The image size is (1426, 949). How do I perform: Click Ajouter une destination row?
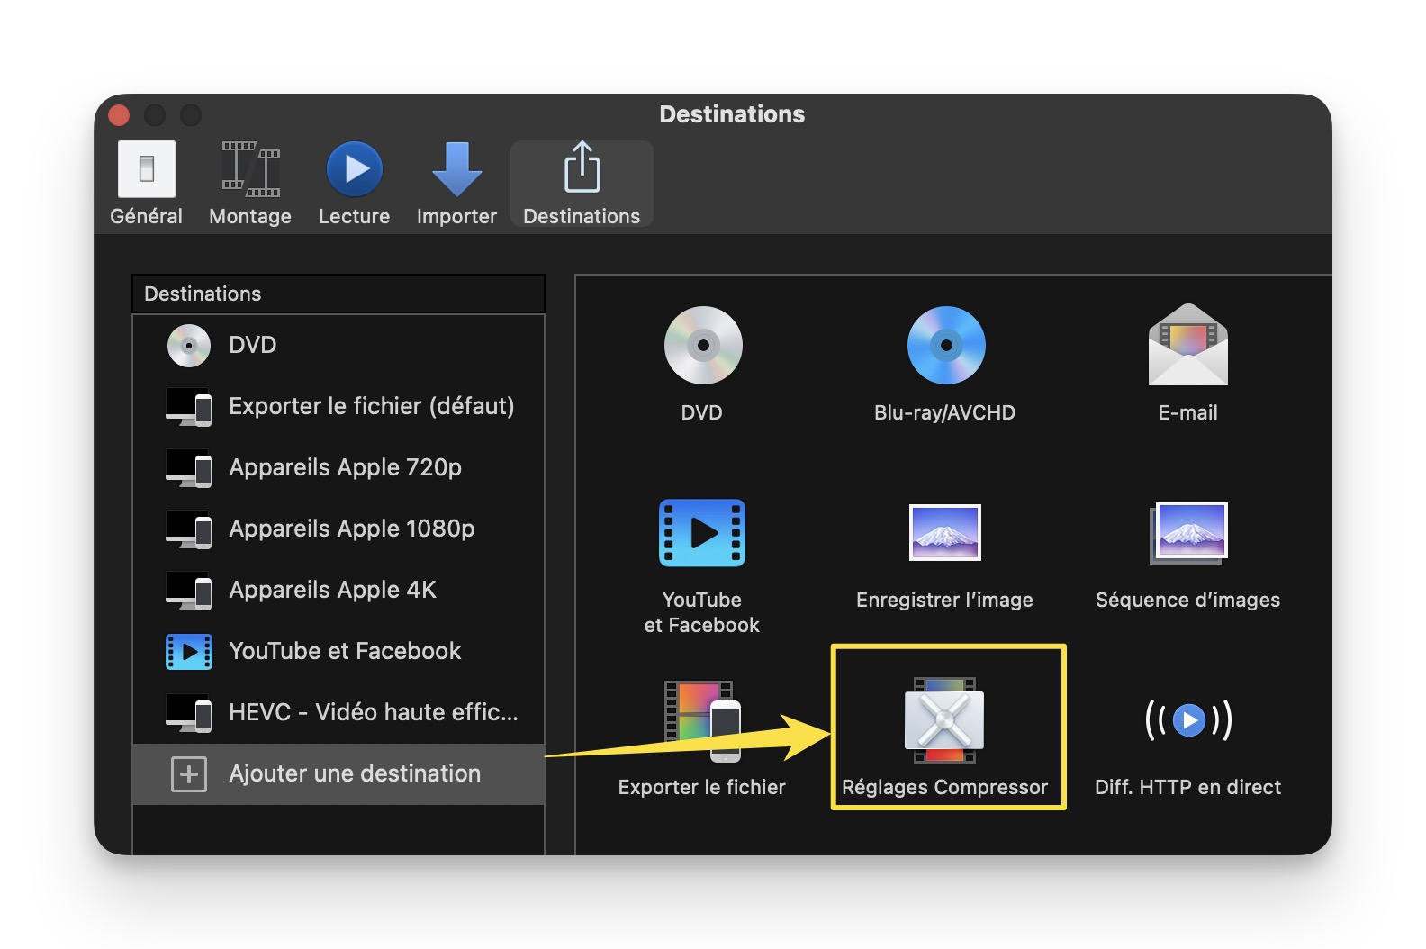tap(338, 773)
